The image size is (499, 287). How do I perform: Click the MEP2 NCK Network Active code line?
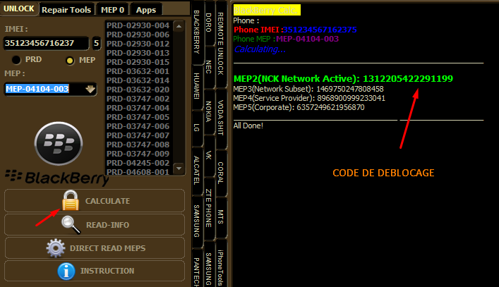coord(343,79)
